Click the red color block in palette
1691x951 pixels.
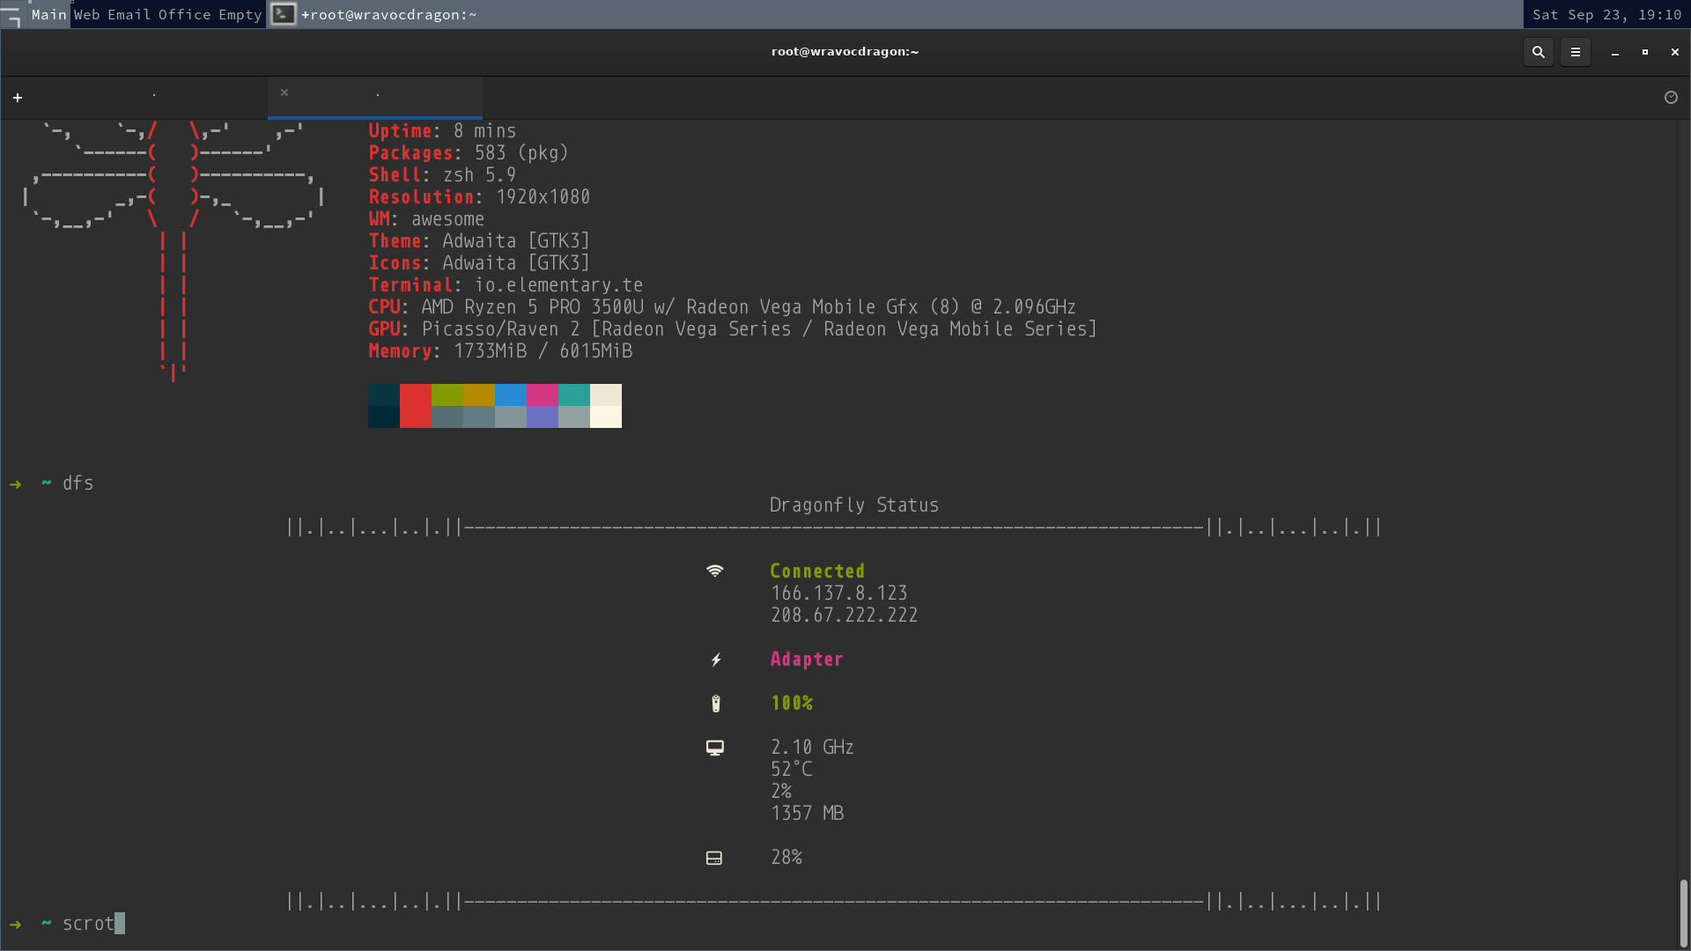[415, 405]
